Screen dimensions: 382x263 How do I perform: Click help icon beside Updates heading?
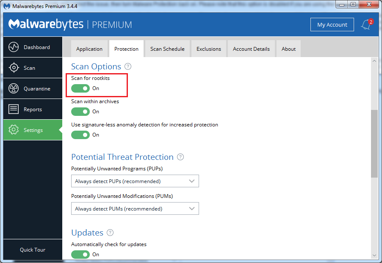pyautogui.click(x=110, y=233)
